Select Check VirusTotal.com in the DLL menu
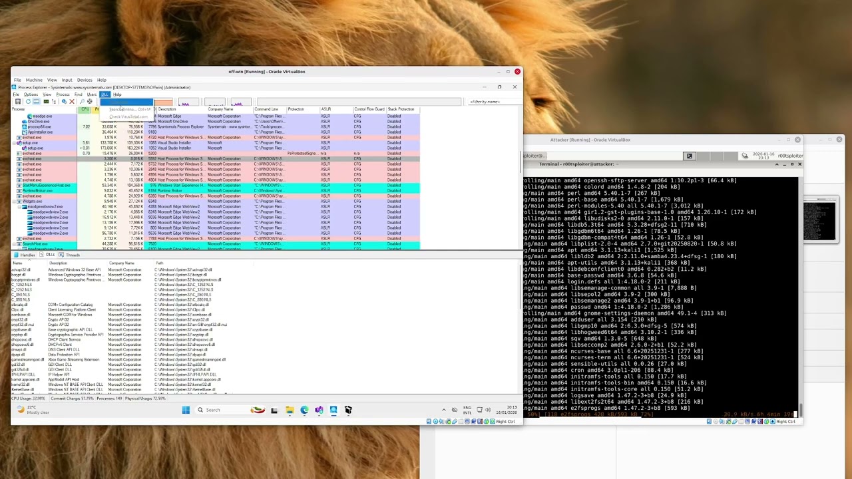The width and height of the screenshot is (852, 479). (128, 117)
